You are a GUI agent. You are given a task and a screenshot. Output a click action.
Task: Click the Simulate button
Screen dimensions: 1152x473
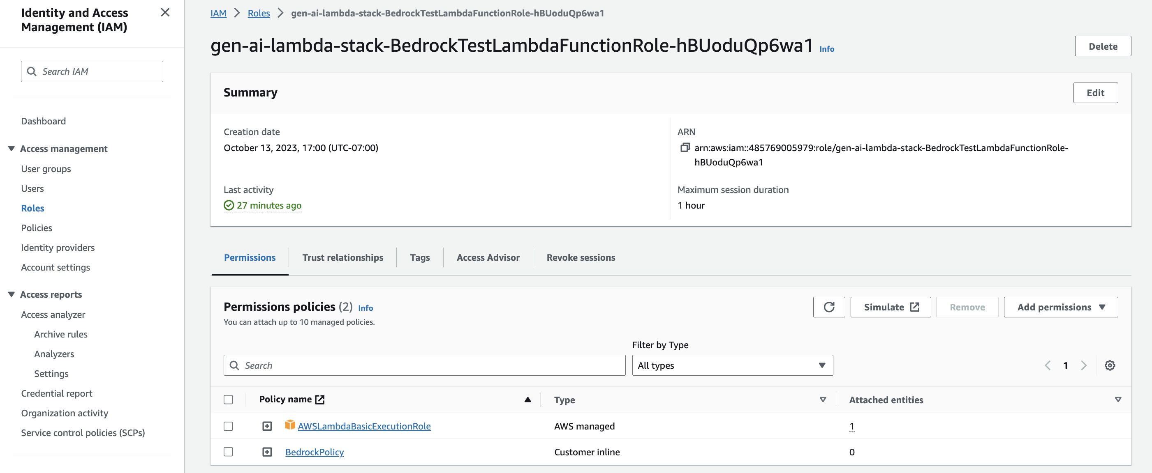(891, 307)
